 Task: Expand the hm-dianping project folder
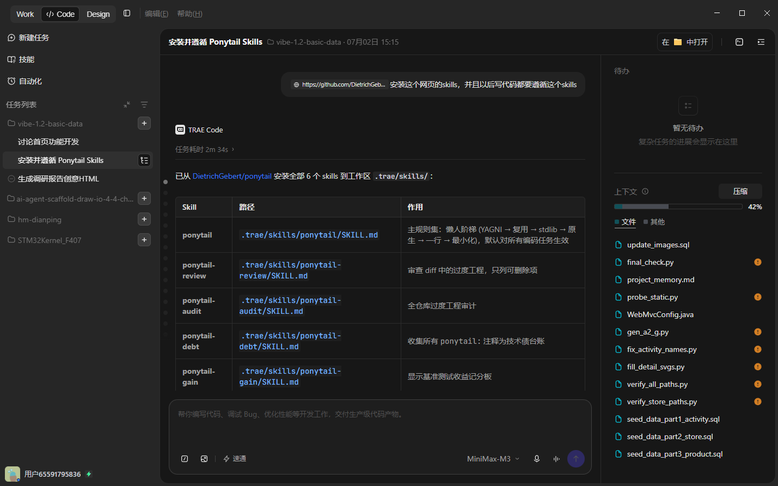39,220
